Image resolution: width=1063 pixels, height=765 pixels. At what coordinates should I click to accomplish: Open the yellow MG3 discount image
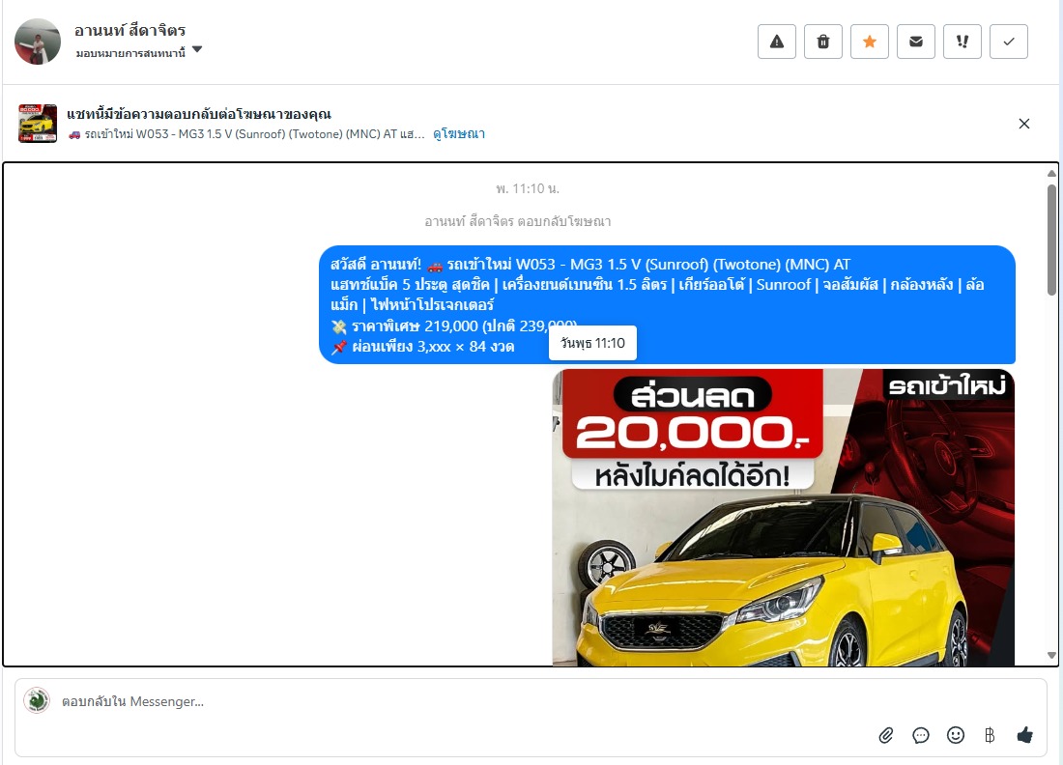point(784,518)
